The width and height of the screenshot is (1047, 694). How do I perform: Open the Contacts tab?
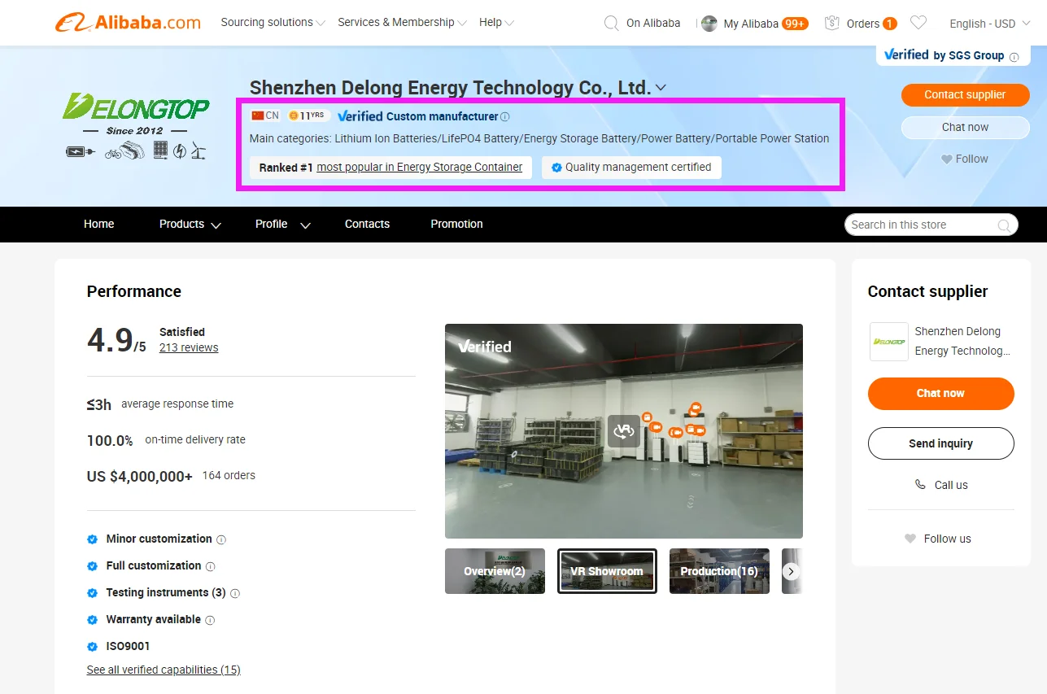(x=367, y=224)
